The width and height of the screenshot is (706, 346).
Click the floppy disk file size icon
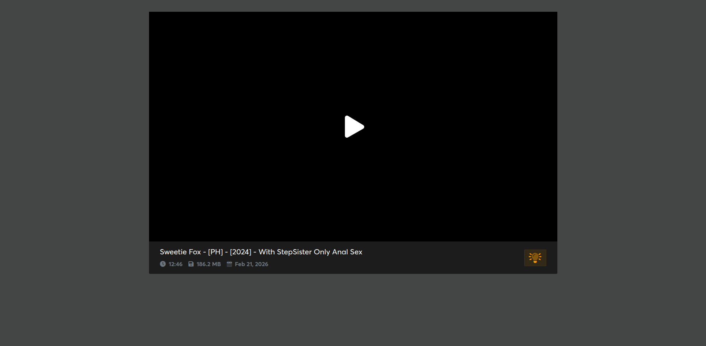(191, 264)
